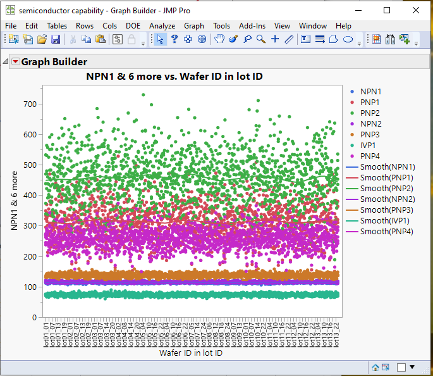Pick the Brush tool in toolbar

tap(233, 39)
